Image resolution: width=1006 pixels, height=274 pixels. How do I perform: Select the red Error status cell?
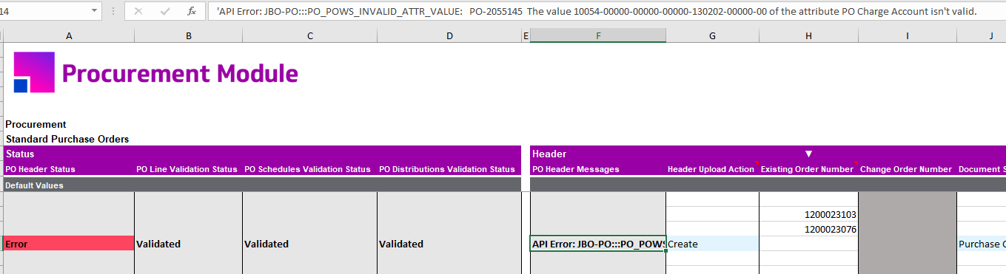coord(69,244)
